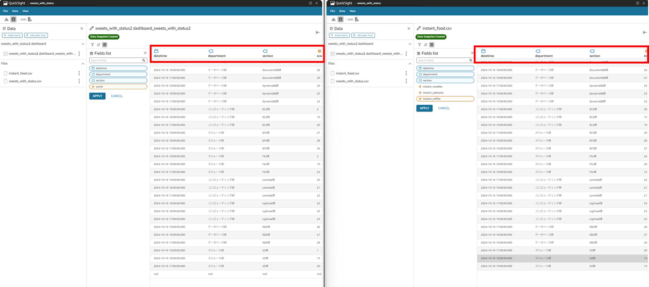Toggle the section field in left Fields list
The width and height of the screenshot is (649, 287).
point(118,81)
